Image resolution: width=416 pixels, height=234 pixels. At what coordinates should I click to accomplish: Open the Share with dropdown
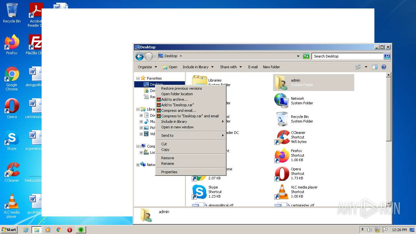pos(231,67)
